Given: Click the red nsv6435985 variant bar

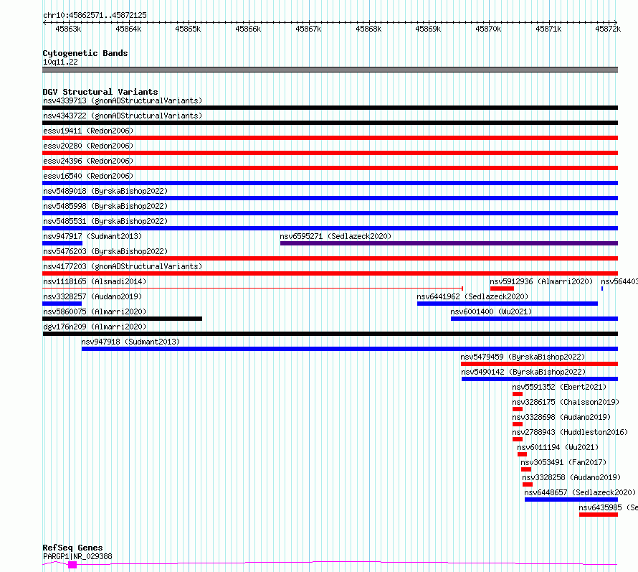Looking at the screenshot, I should (x=599, y=515).
